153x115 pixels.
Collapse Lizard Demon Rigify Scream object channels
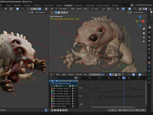click(x=50, y=81)
